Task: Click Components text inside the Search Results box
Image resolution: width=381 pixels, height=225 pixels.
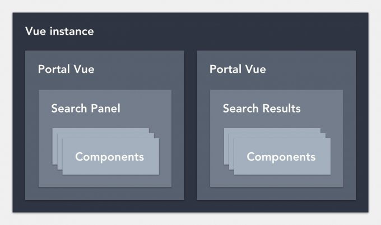Action: [281, 157]
